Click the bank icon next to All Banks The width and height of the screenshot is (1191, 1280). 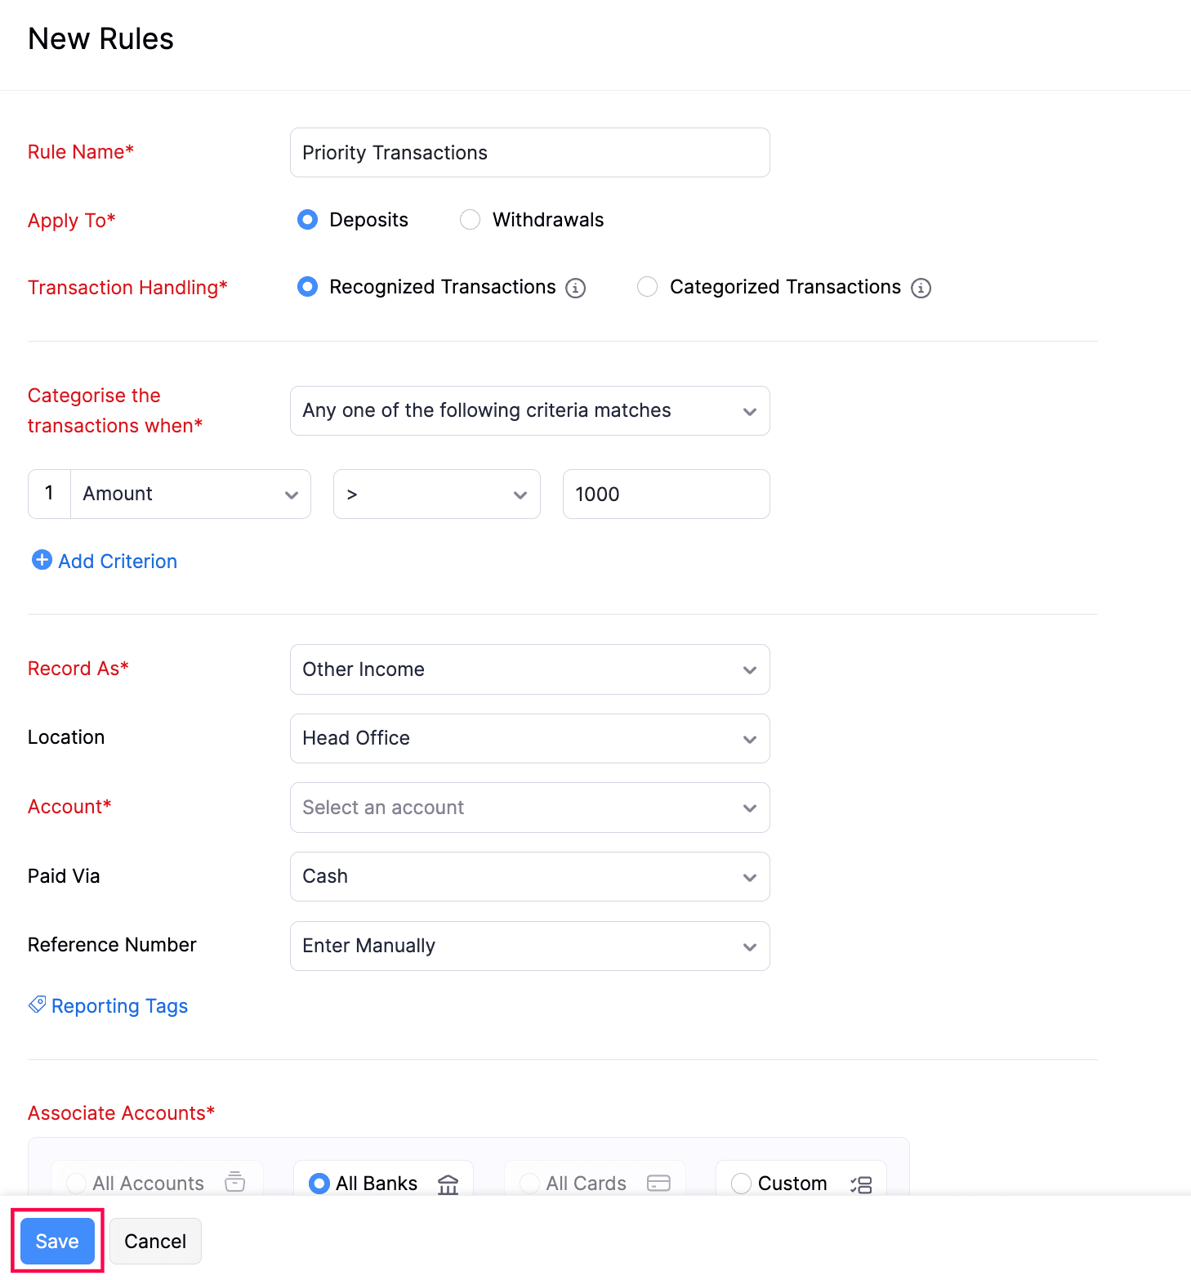tap(448, 1184)
